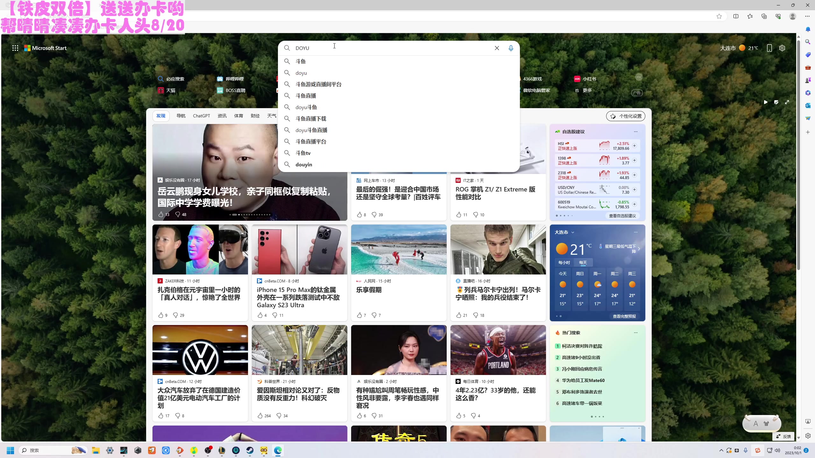Switch to the 导航 tab
This screenshot has width=815, height=458.
181,116
